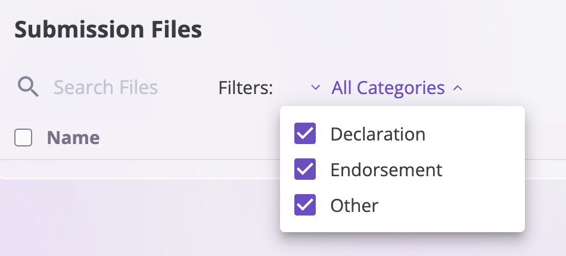
Task: Click the up chevron beside All Categories
Action: [x=458, y=88]
